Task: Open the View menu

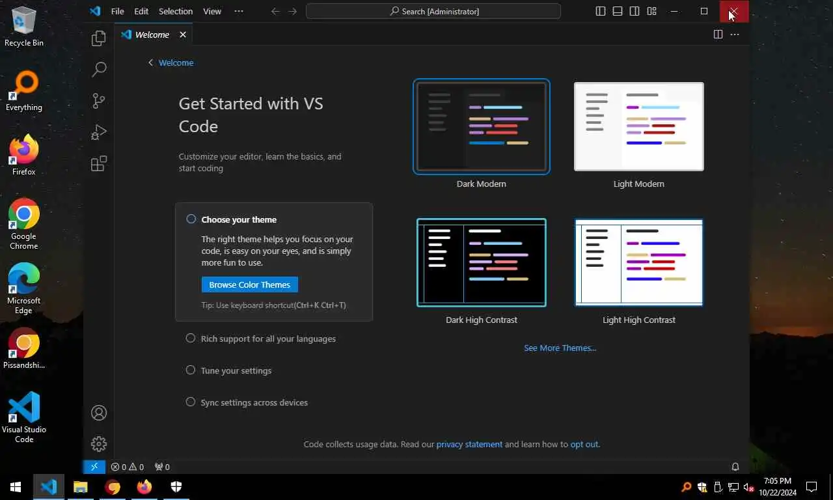Action: coord(212,11)
